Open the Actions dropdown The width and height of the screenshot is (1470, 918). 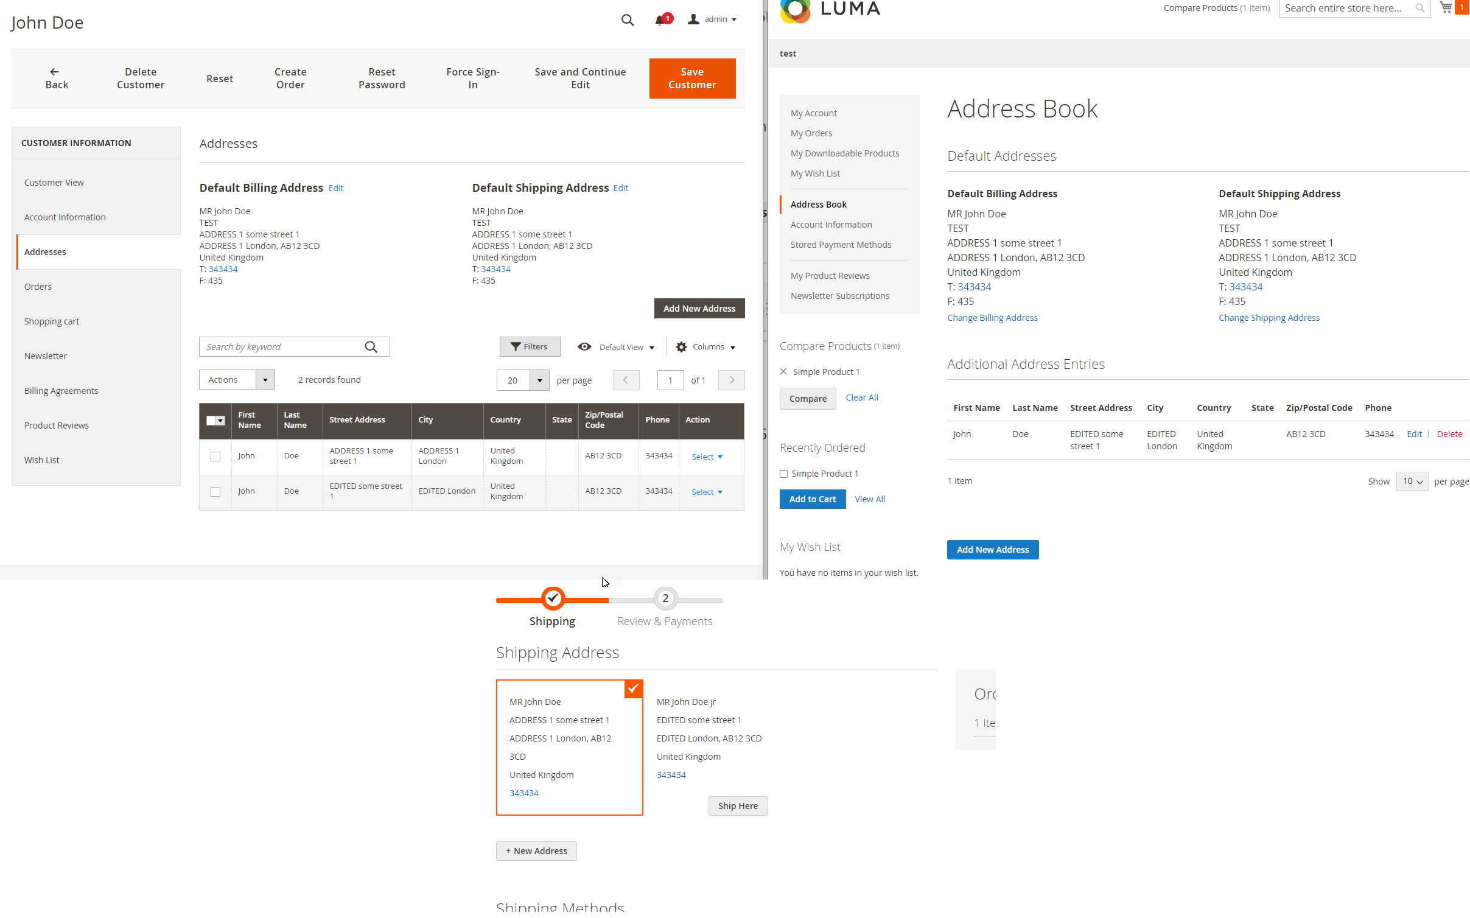click(x=236, y=379)
